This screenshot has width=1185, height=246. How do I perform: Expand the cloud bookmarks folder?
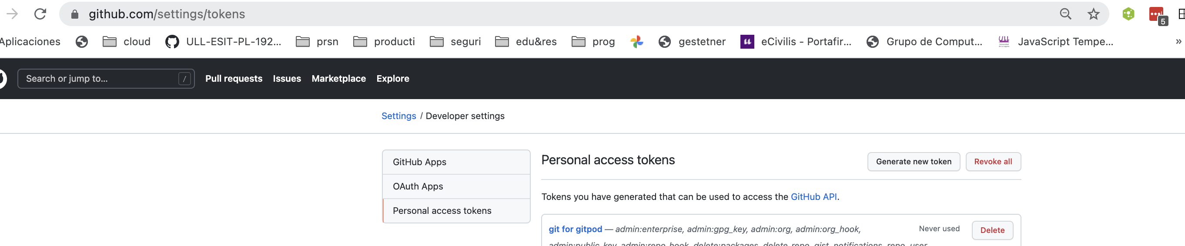(x=127, y=42)
